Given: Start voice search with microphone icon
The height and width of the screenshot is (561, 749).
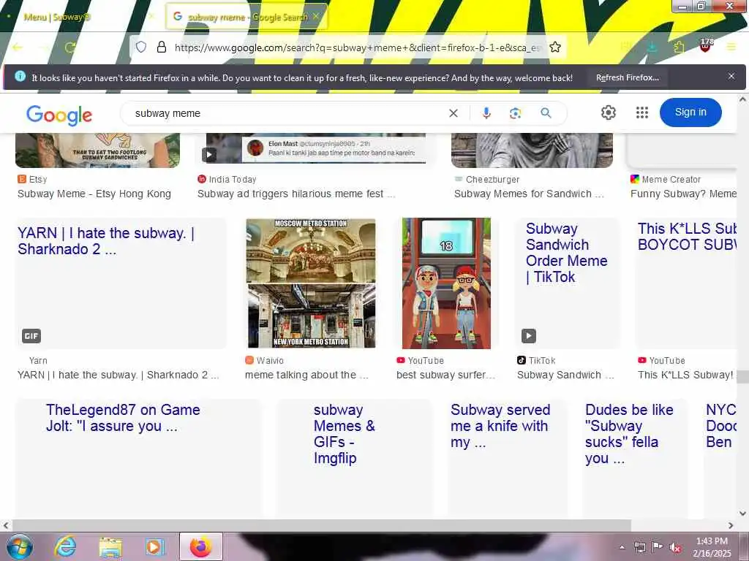Looking at the screenshot, I should [x=486, y=113].
